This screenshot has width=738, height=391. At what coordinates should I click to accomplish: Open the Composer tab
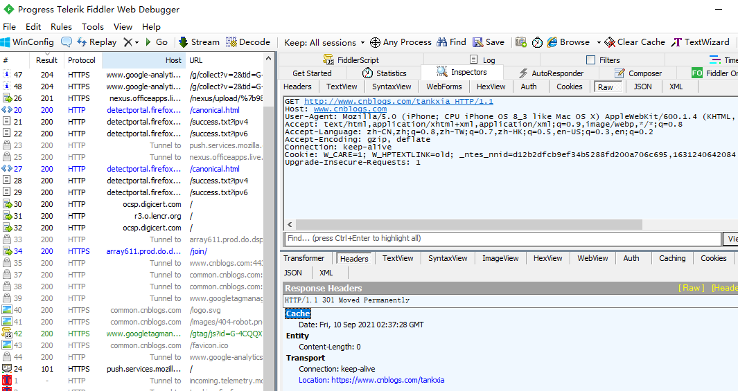(x=638, y=73)
